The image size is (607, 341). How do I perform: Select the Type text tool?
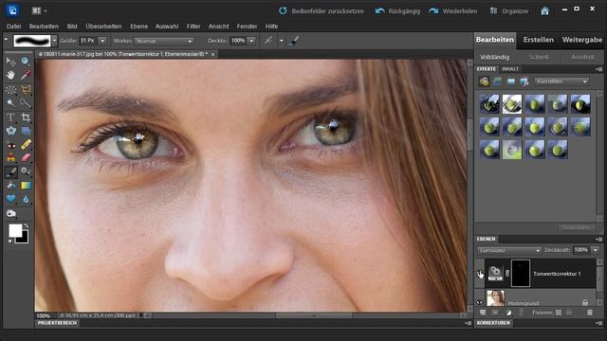[x=10, y=117]
